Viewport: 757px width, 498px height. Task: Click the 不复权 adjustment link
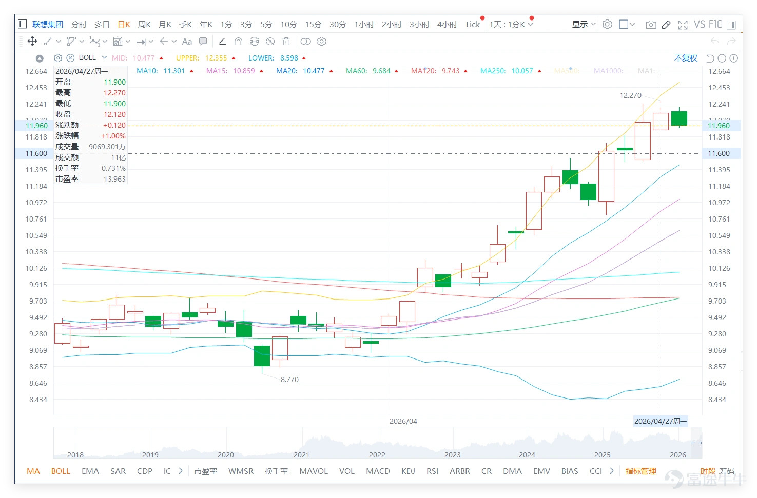click(x=686, y=58)
